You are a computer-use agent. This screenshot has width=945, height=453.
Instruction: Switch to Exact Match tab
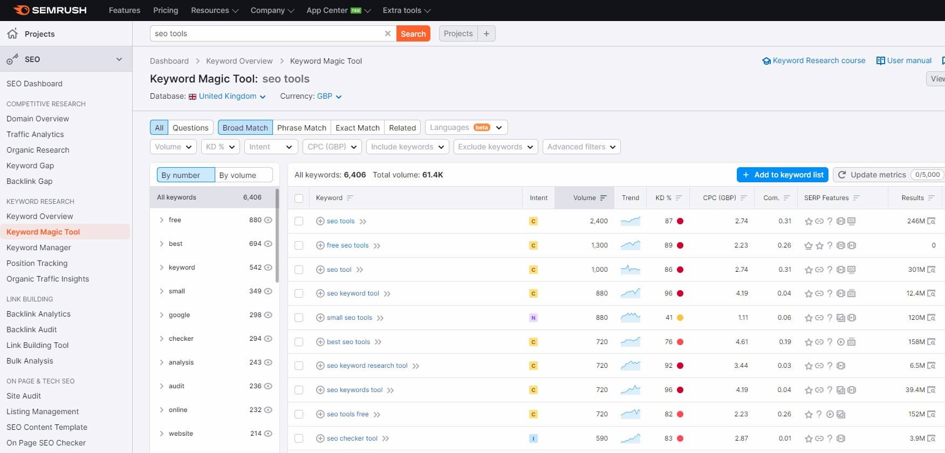tap(358, 128)
